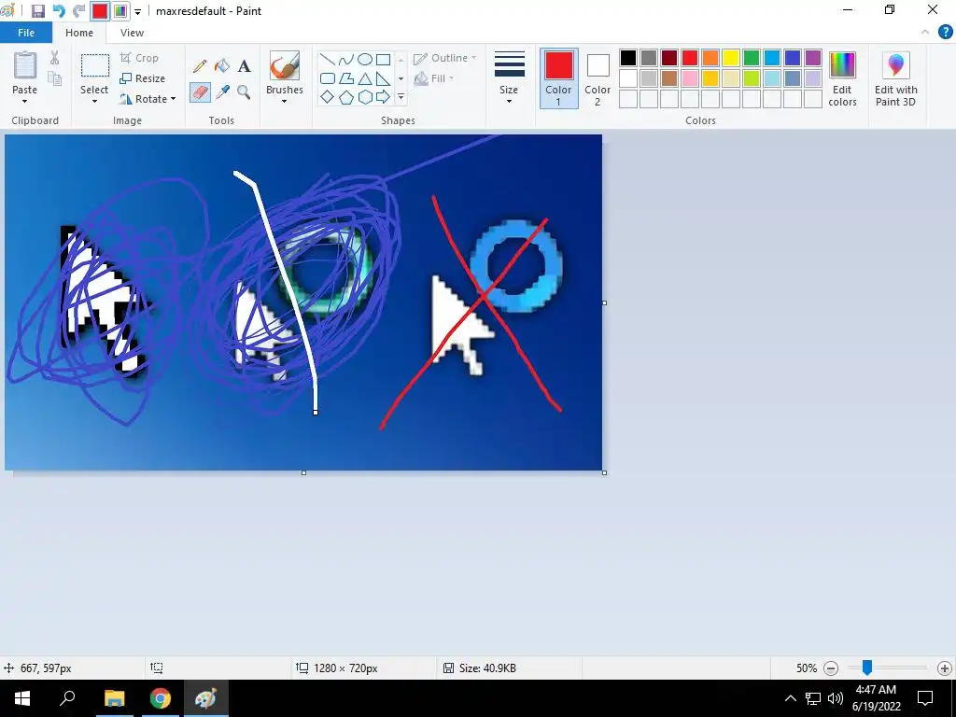Pick the green color swatch
The width and height of the screenshot is (956, 717).
[x=752, y=58]
